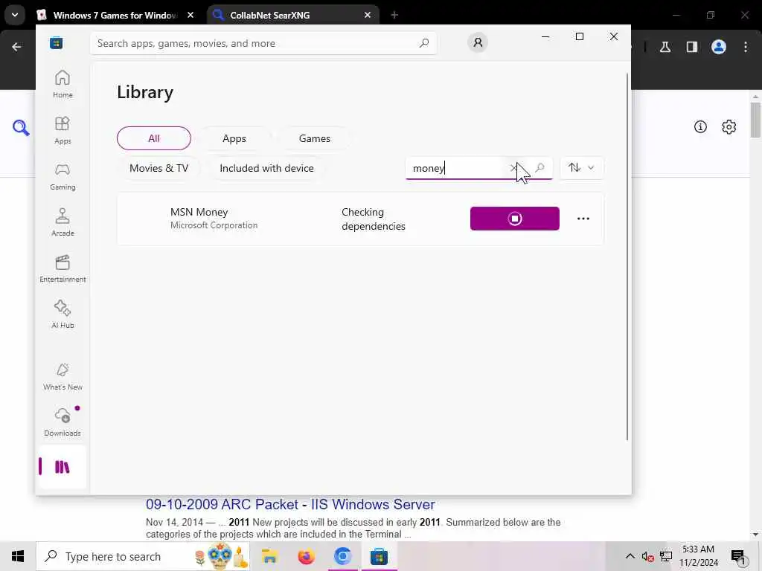This screenshot has width=762, height=571.
Task: Click taskbar 'Type here to search' box
Action: pyautogui.click(x=144, y=556)
